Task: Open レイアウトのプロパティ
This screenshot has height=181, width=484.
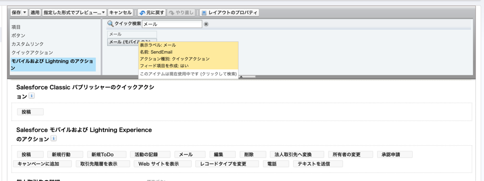Action: [229, 13]
